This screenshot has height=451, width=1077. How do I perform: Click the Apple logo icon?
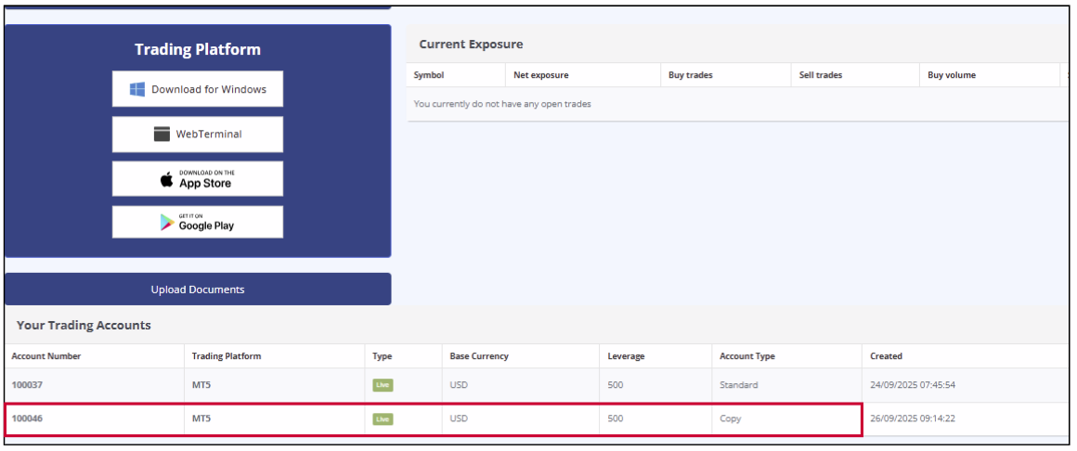coord(167,179)
